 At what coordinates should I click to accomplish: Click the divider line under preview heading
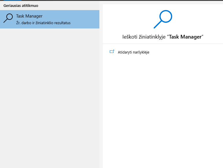point(163,44)
